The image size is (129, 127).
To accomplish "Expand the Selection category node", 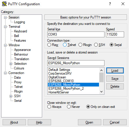I will coord(11,64).
